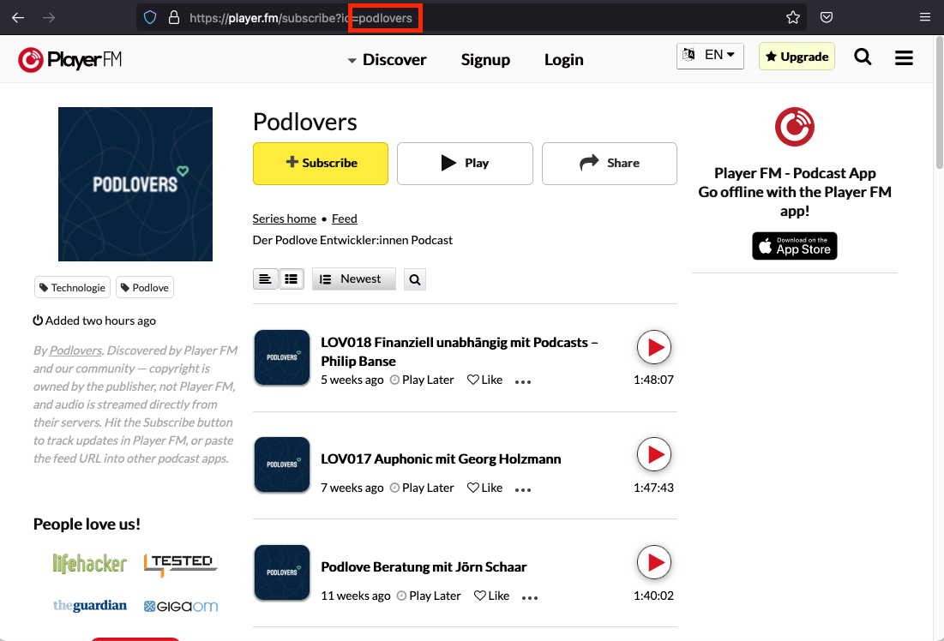944x641 pixels.
Task: Change the Newest sort order
Action: 354,279
